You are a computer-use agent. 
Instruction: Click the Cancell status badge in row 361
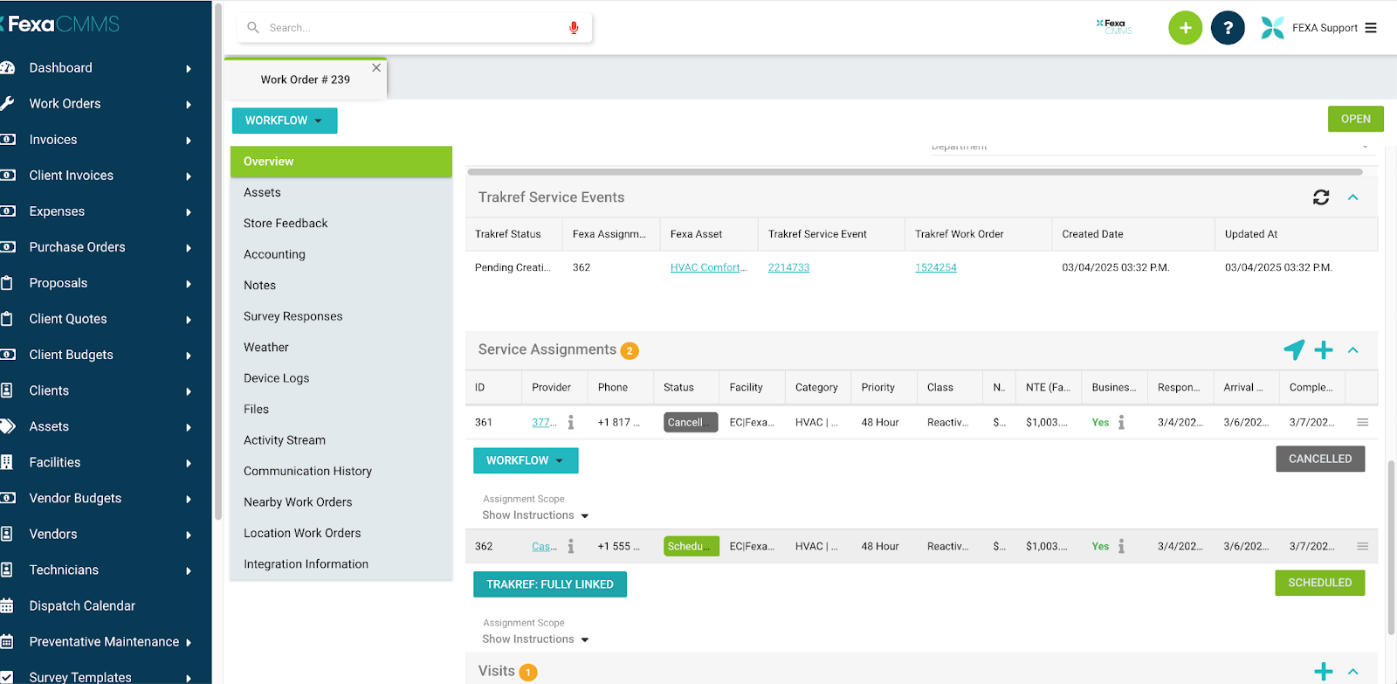[x=691, y=422]
